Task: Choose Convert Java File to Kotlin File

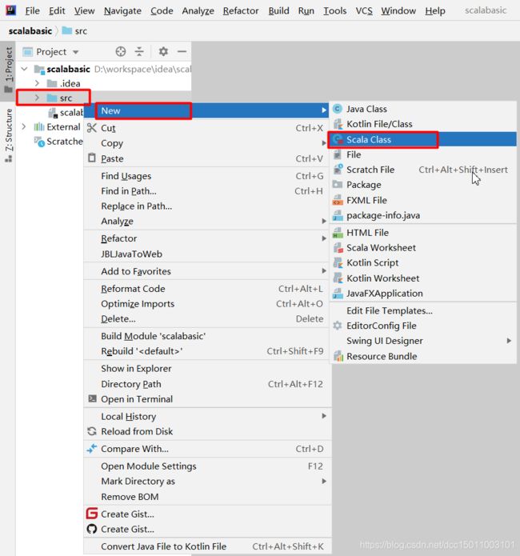Action: 207,546
